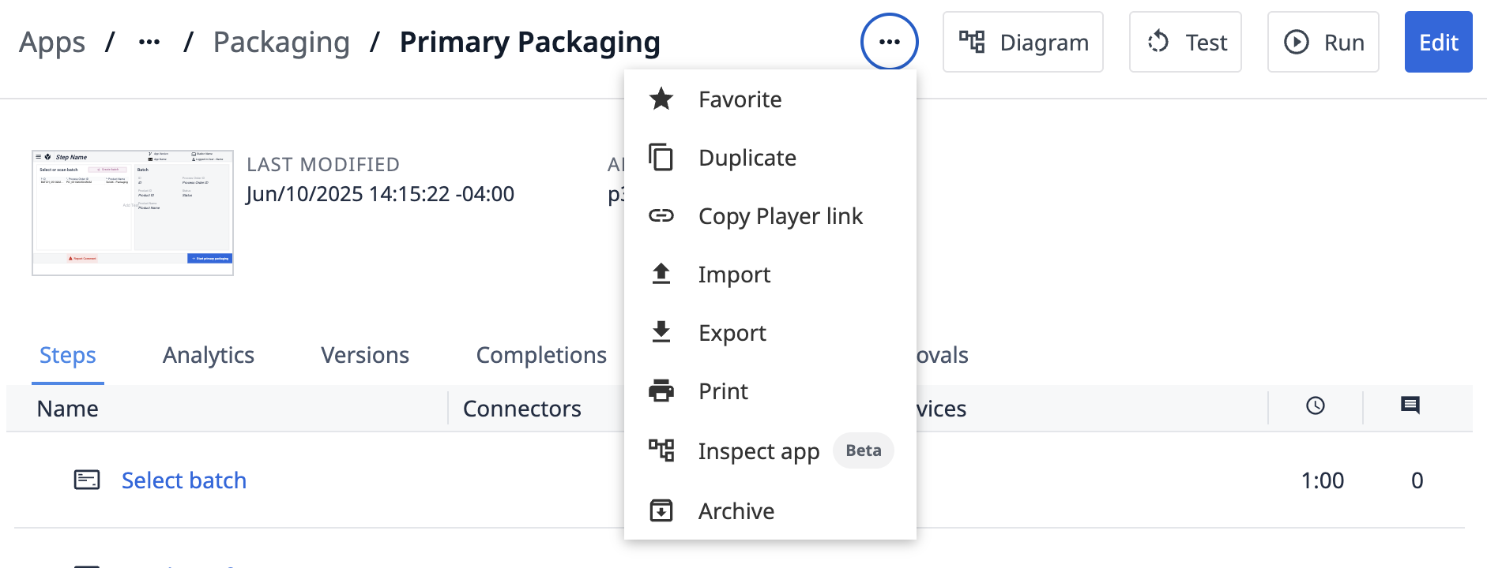Viewport: 1487px width, 568px height.
Task: Open the Completions tab
Action: (x=541, y=355)
